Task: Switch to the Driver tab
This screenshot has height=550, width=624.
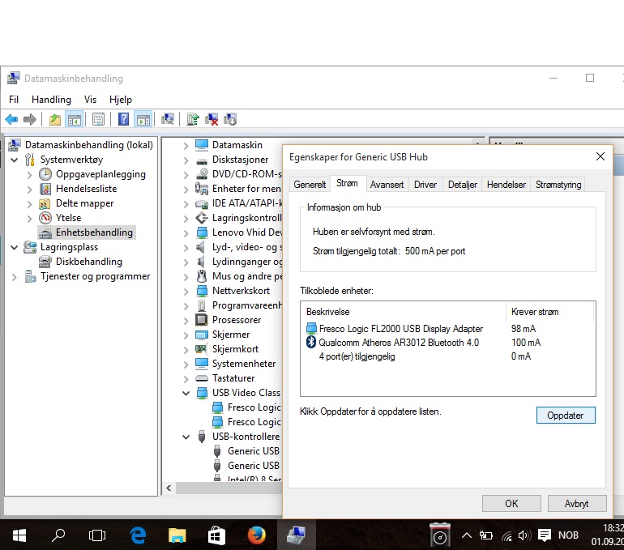Action: click(425, 185)
